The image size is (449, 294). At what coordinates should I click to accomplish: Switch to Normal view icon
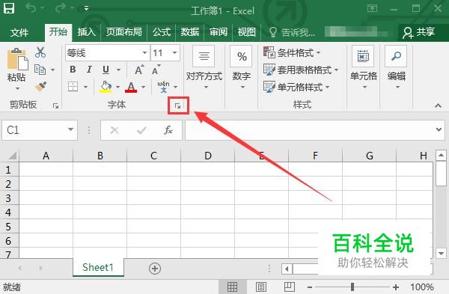click(232, 287)
